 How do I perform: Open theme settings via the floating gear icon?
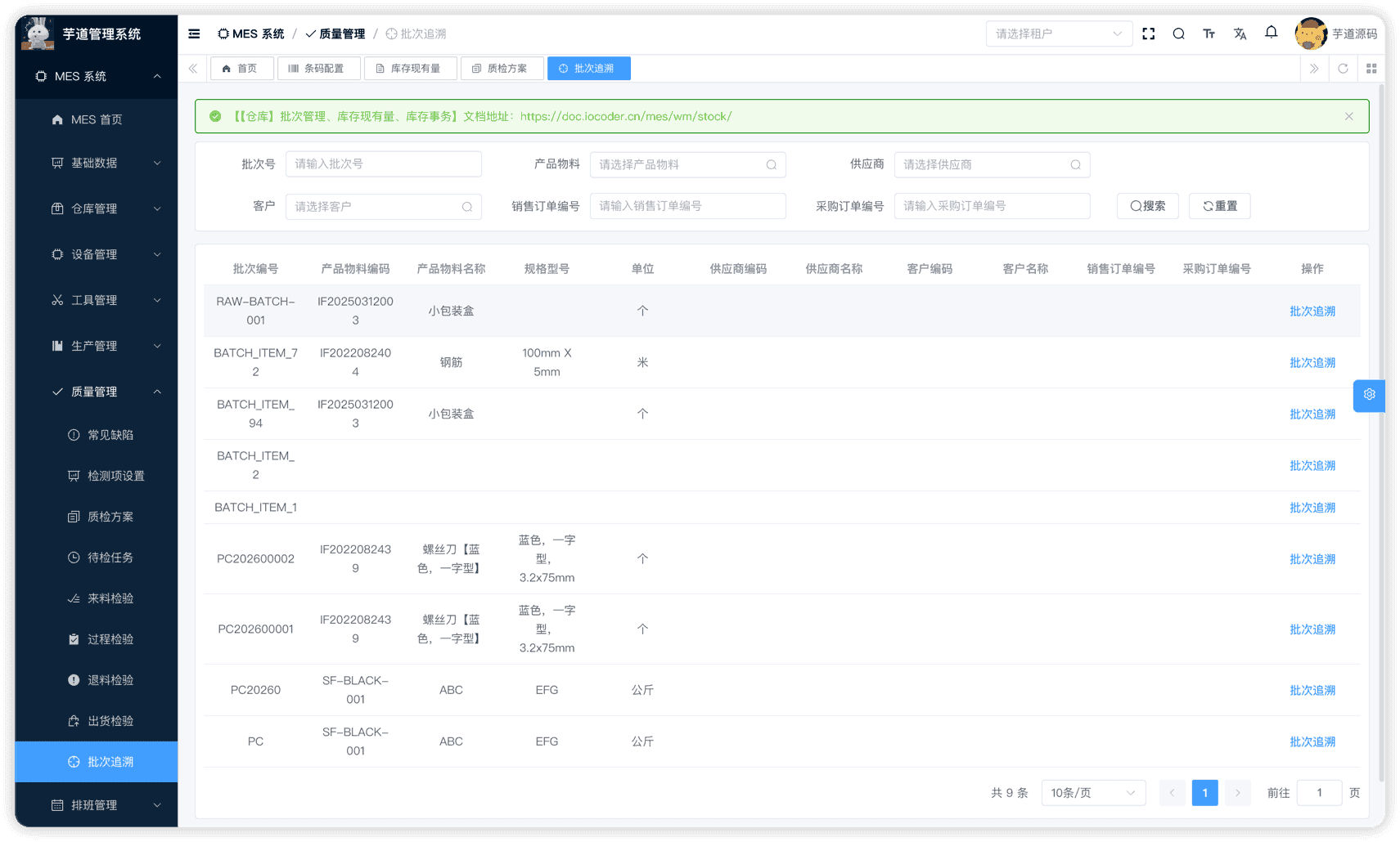coord(1369,395)
